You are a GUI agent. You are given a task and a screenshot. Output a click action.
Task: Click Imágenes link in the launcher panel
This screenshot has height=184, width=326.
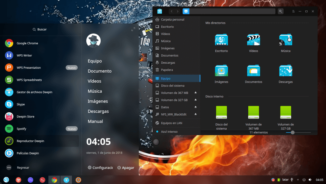pos(98,101)
